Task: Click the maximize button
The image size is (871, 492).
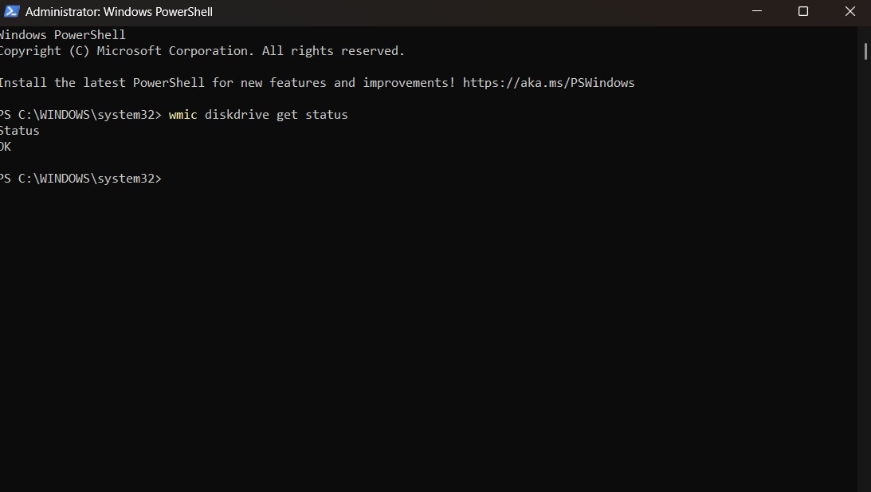Action: [802, 11]
